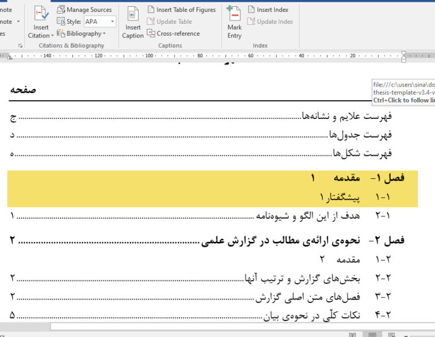435x337 pixels.
Task: Click the صفحه column header text
Action: point(23,90)
